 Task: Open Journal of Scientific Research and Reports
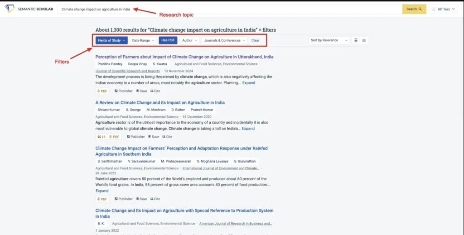coord(127,71)
